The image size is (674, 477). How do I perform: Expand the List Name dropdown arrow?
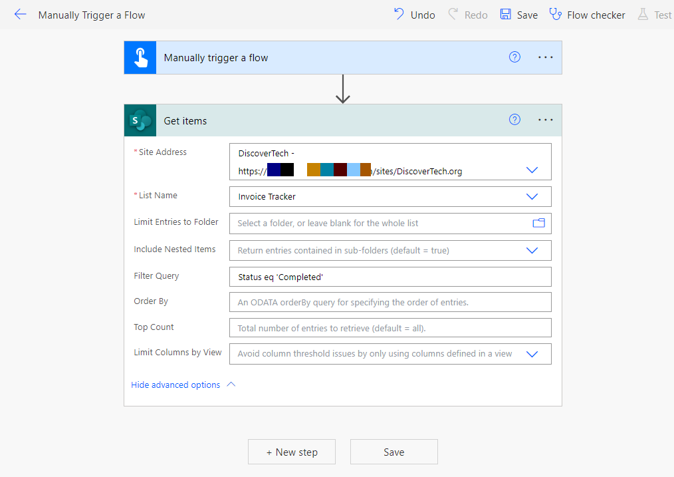click(532, 196)
